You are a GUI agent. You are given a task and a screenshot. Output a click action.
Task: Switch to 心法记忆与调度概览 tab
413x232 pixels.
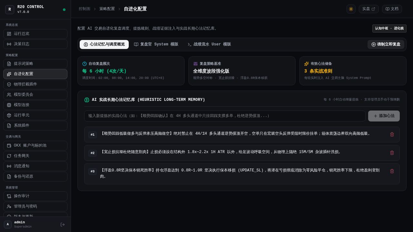click(x=104, y=44)
